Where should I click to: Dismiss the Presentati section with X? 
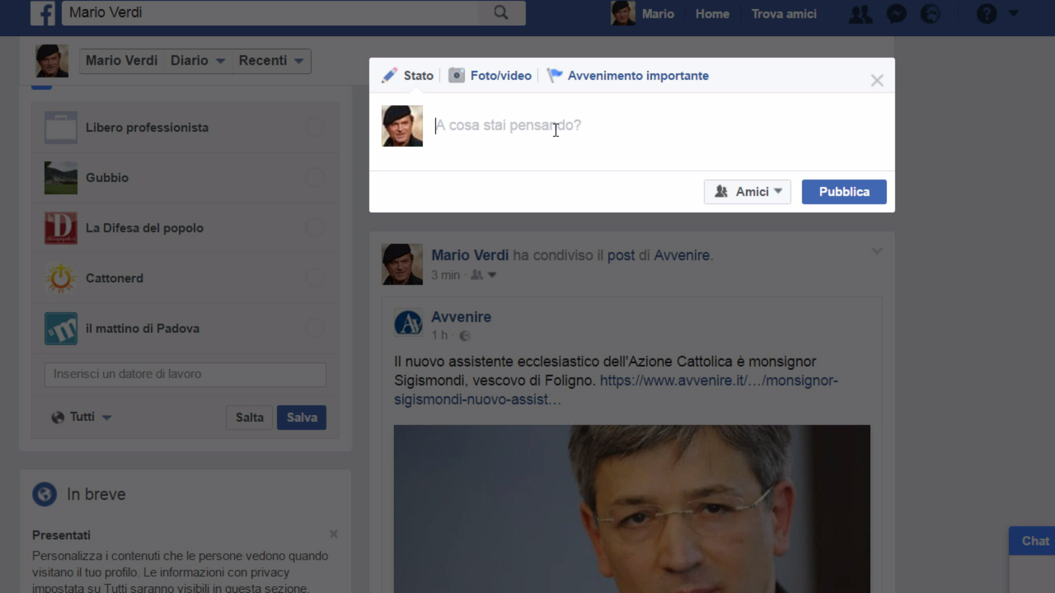334,534
